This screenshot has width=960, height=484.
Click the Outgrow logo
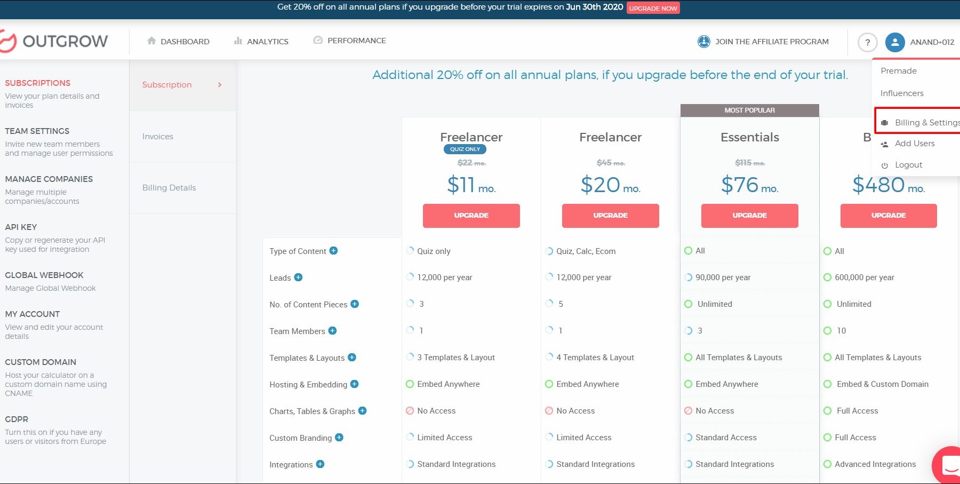pyautogui.click(x=54, y=41)
